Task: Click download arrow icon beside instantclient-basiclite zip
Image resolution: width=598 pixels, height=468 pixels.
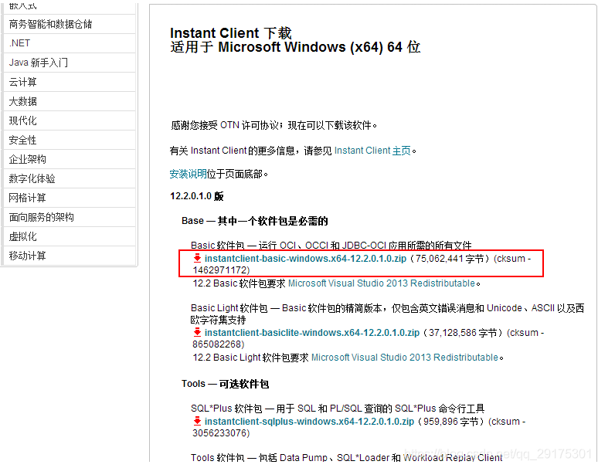Action: click(197, 332)
